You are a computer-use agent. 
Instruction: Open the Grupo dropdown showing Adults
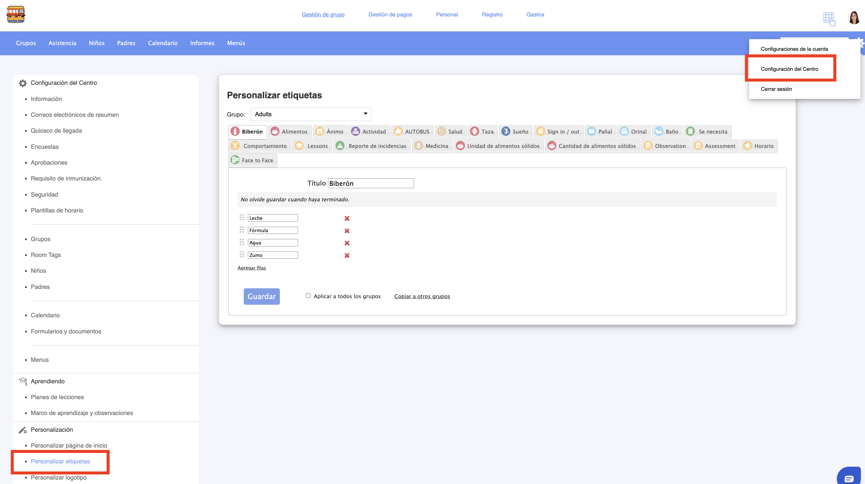pyautogui.click(x=311, y=114)
